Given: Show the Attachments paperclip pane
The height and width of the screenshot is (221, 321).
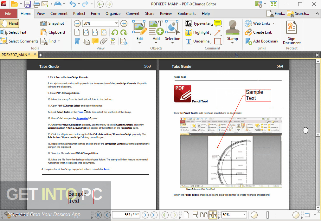Looking at the screenshot, I should point(104,41).
